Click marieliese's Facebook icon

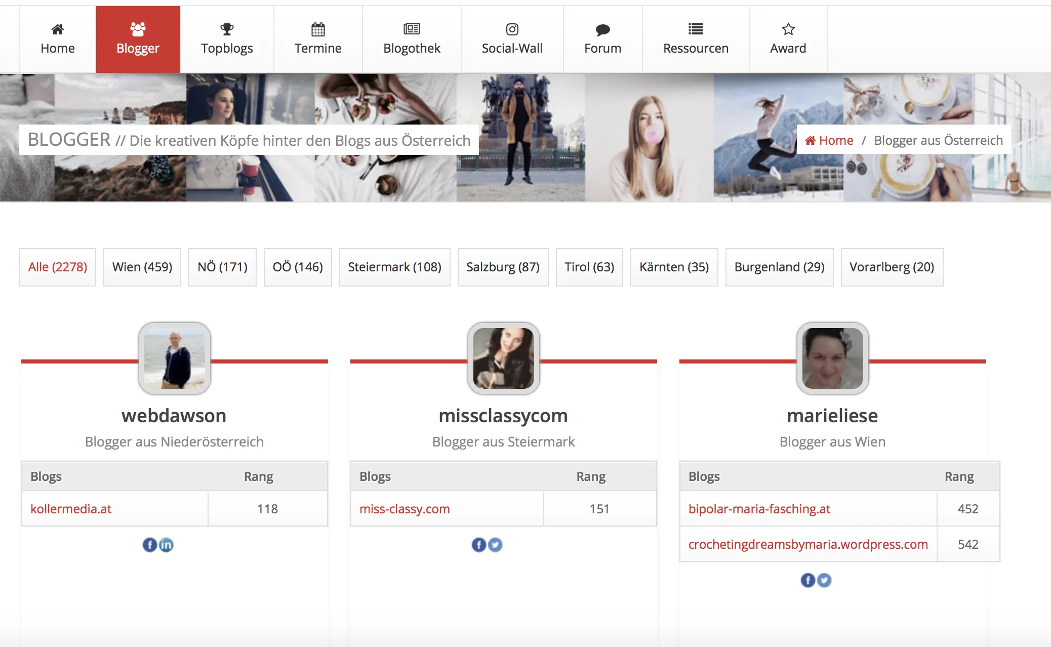point(807,580)
